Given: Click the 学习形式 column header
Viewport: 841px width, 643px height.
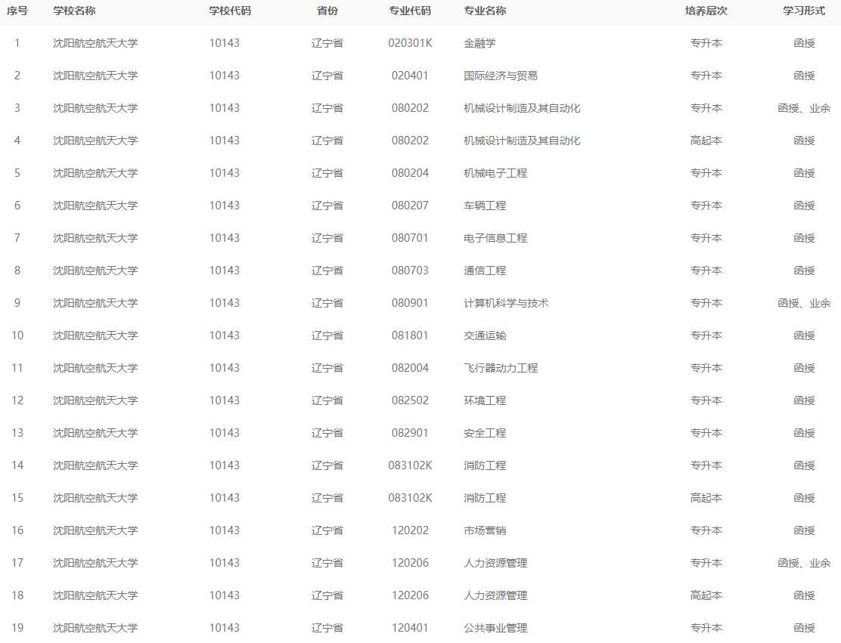Looking at the screenshot, I should point(804,11).
